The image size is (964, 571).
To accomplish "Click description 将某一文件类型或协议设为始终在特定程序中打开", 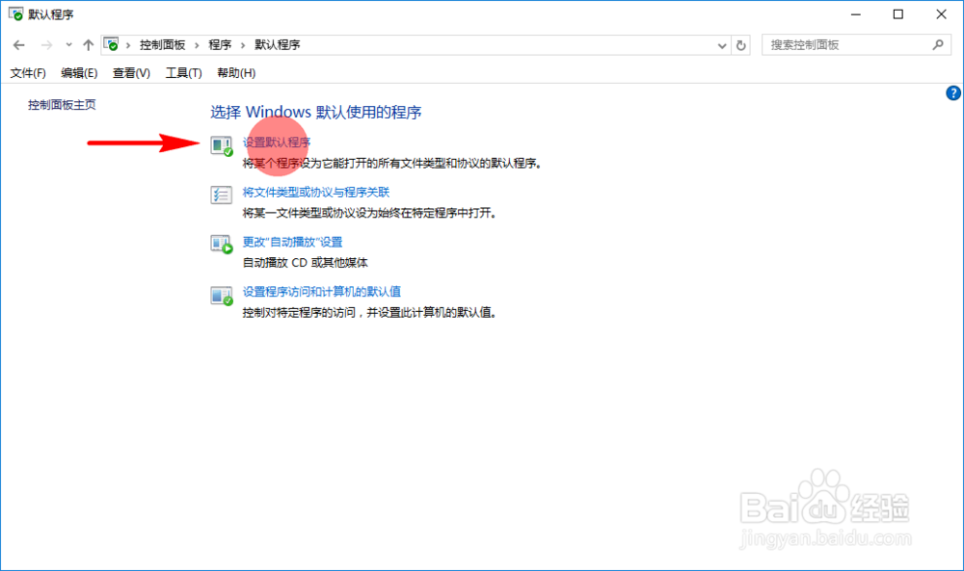I will (369, 213).
